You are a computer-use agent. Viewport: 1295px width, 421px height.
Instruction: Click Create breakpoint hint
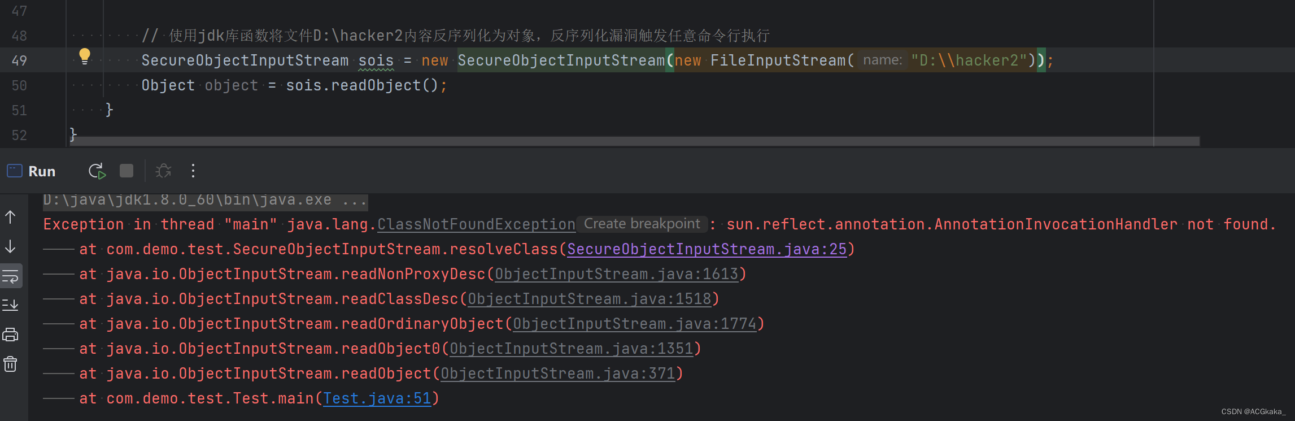click(642, 224)
